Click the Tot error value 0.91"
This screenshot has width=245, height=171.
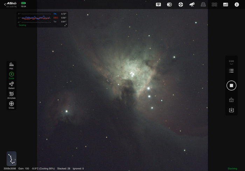coord(64,22)
